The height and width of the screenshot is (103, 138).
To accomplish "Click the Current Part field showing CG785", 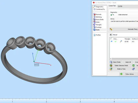I will (x=128, y=6).
